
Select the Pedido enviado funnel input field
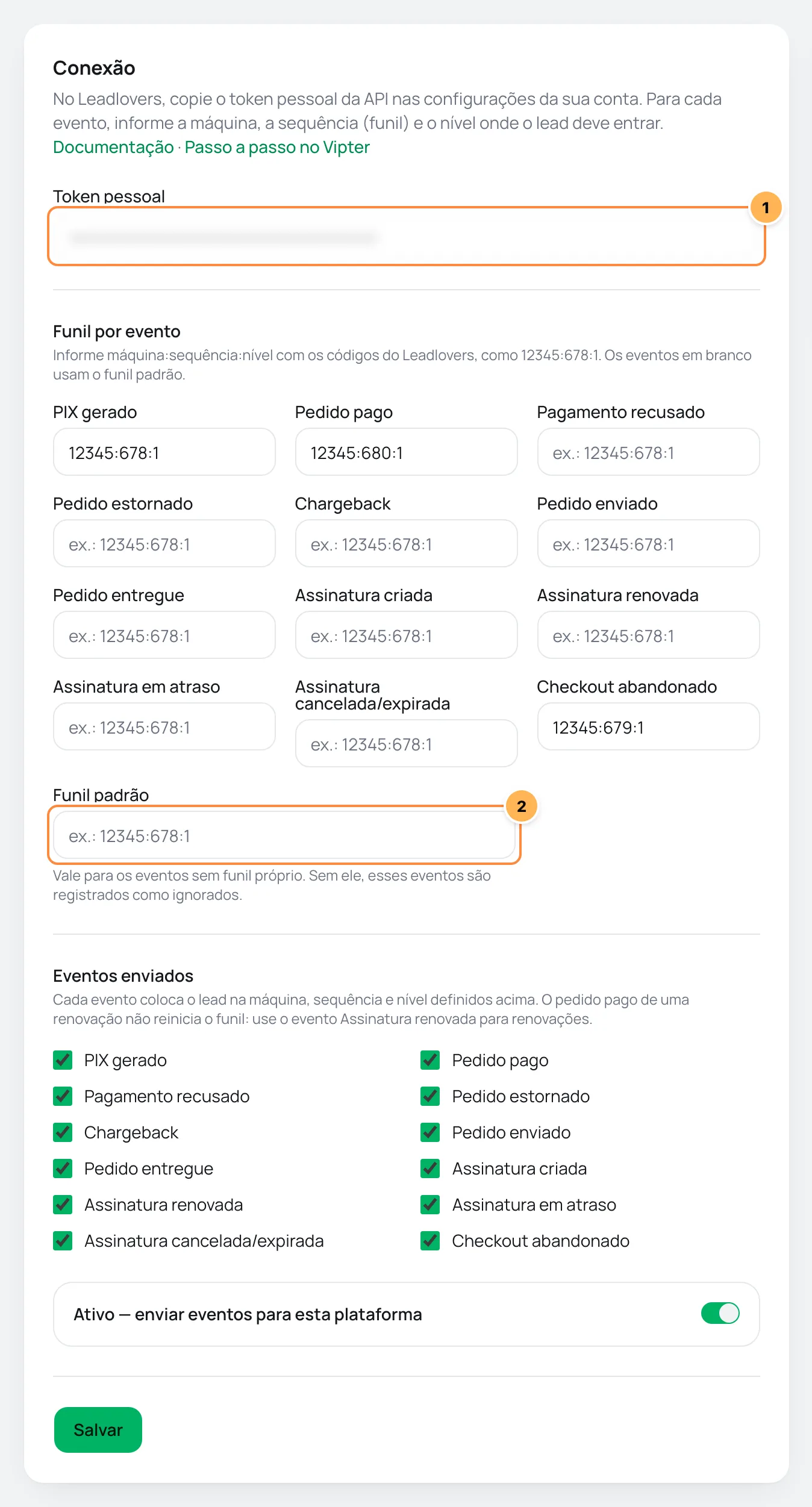tap(649, 543)
